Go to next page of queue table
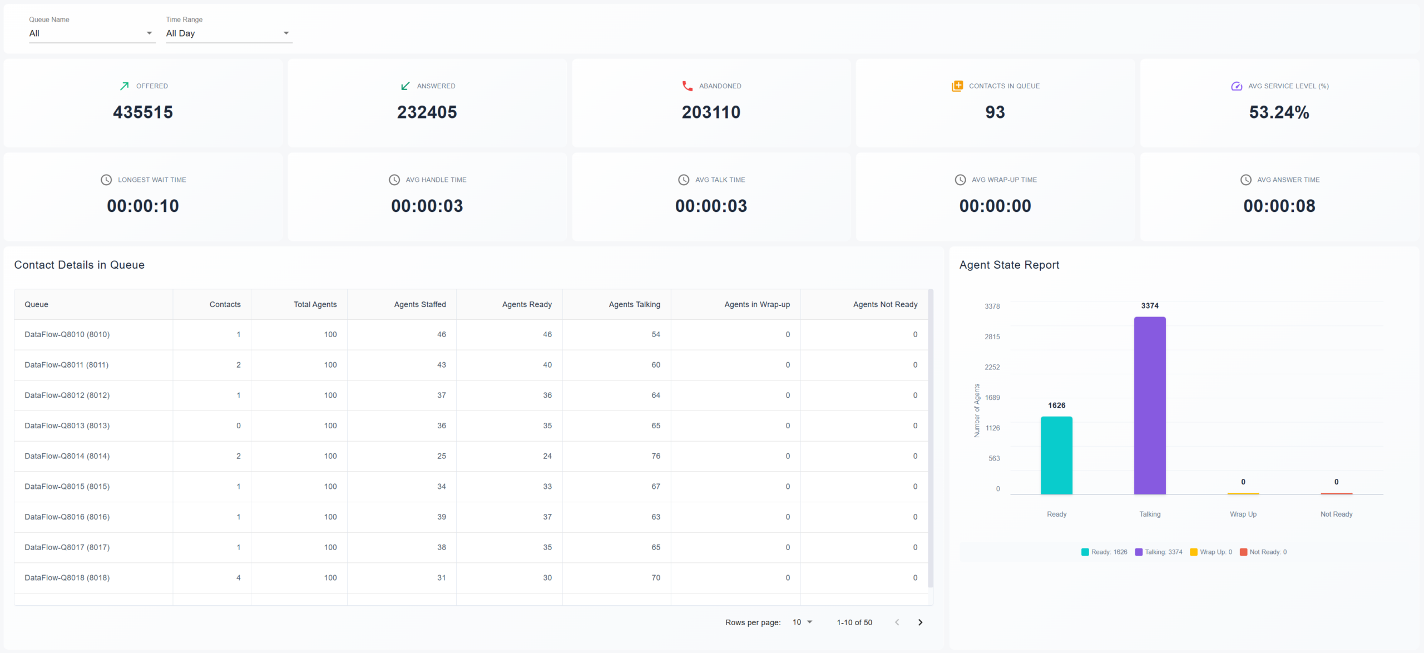The width and height of the screenshot is (1424, 653). [x=920, y=622]
